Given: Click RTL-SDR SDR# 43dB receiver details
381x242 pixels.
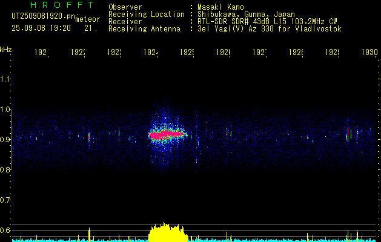Looking at the screenshot, I should pos(268,22).
